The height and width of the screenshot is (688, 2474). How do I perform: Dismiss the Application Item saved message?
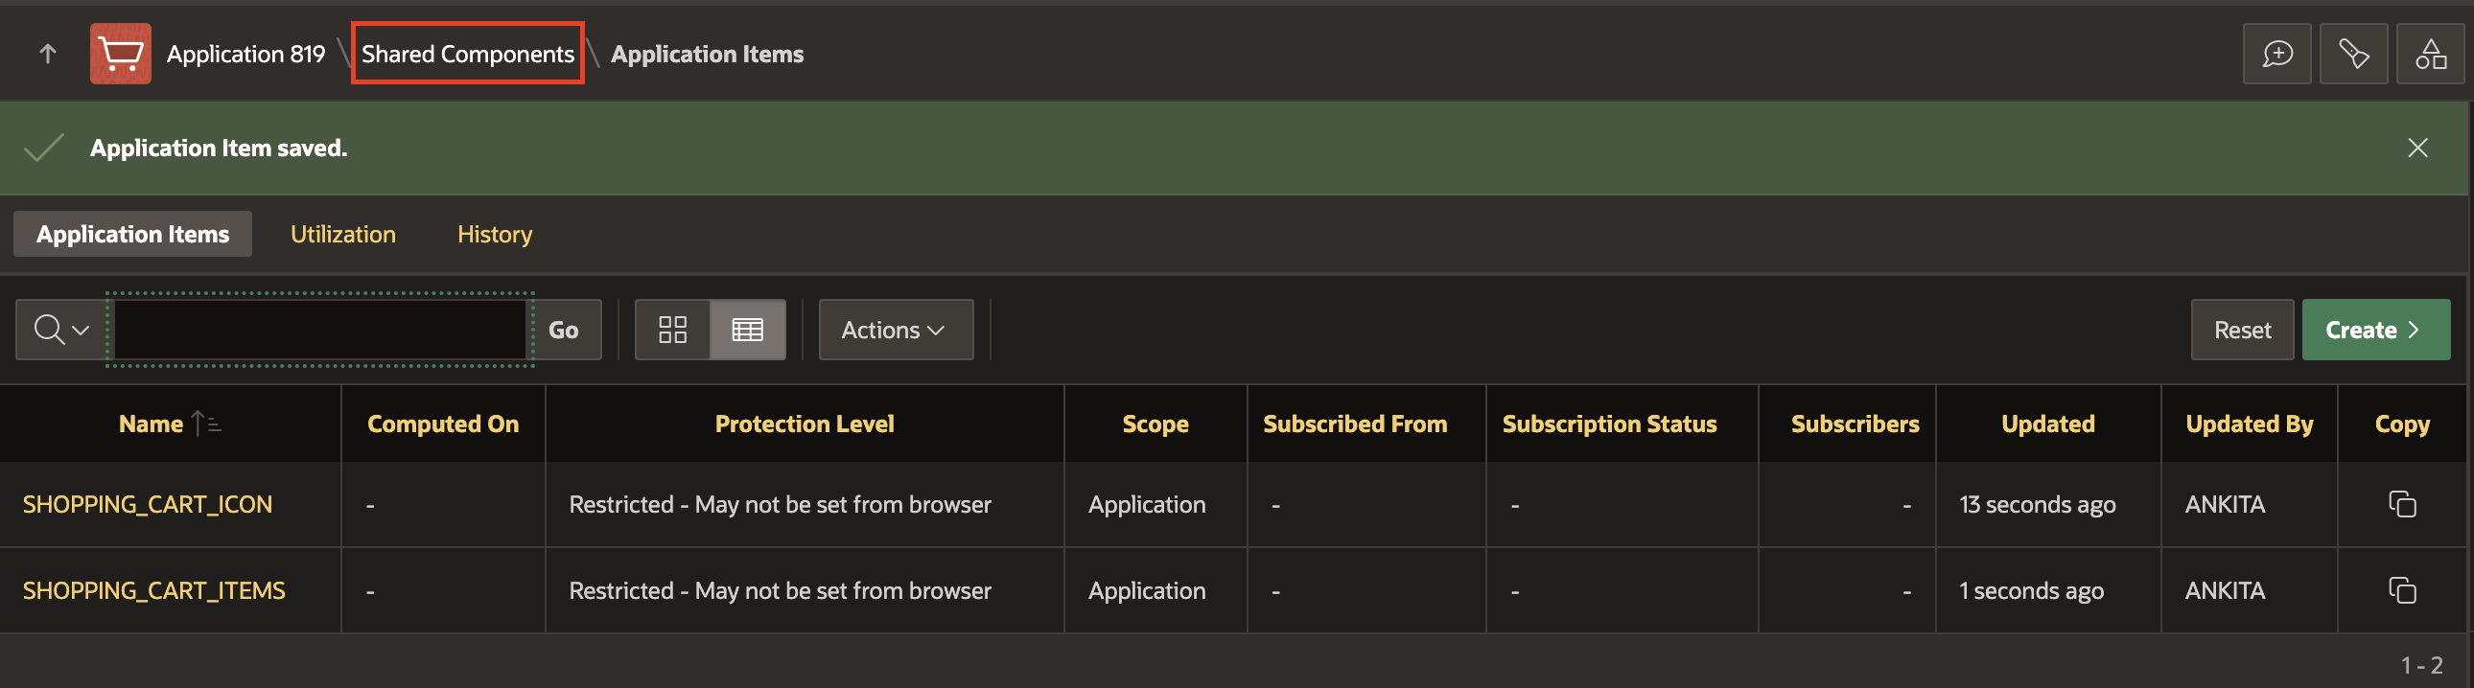(x=2417, y=148)
